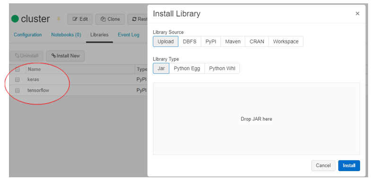This screenshot has width=378, height=182.
Task: Pick Workspace library source
Action: point(286,42)
